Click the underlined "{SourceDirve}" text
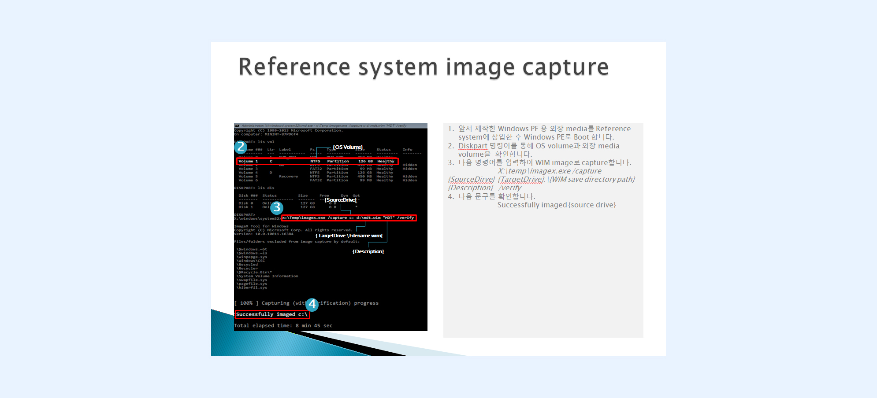877x398 pixels. [x=471, y=180]
